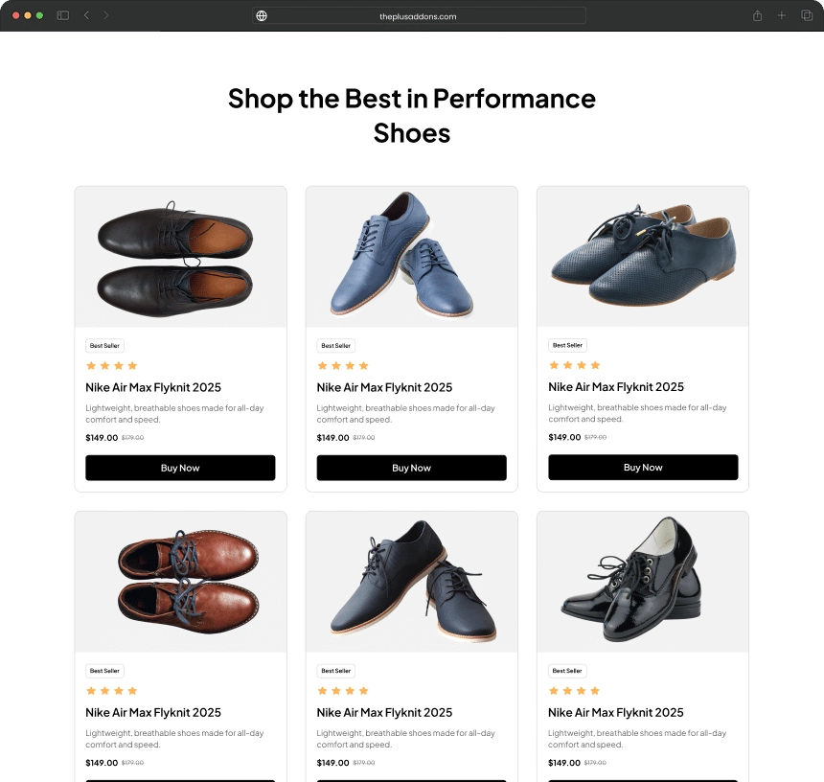Click the forward navigation arrow

pos(105,15)
